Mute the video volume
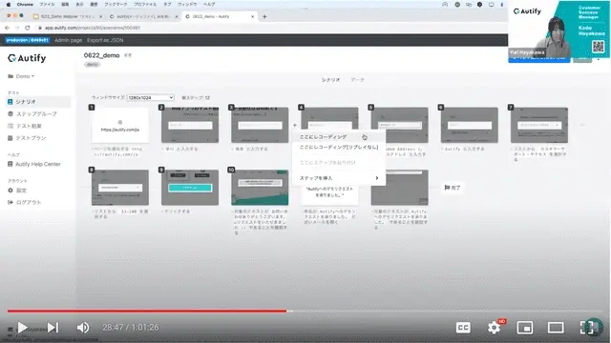The height and width of the screenshot is (343, 611). (83, 328)
